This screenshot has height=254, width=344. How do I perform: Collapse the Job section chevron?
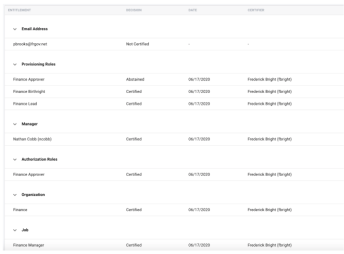[x=15, y=230]
